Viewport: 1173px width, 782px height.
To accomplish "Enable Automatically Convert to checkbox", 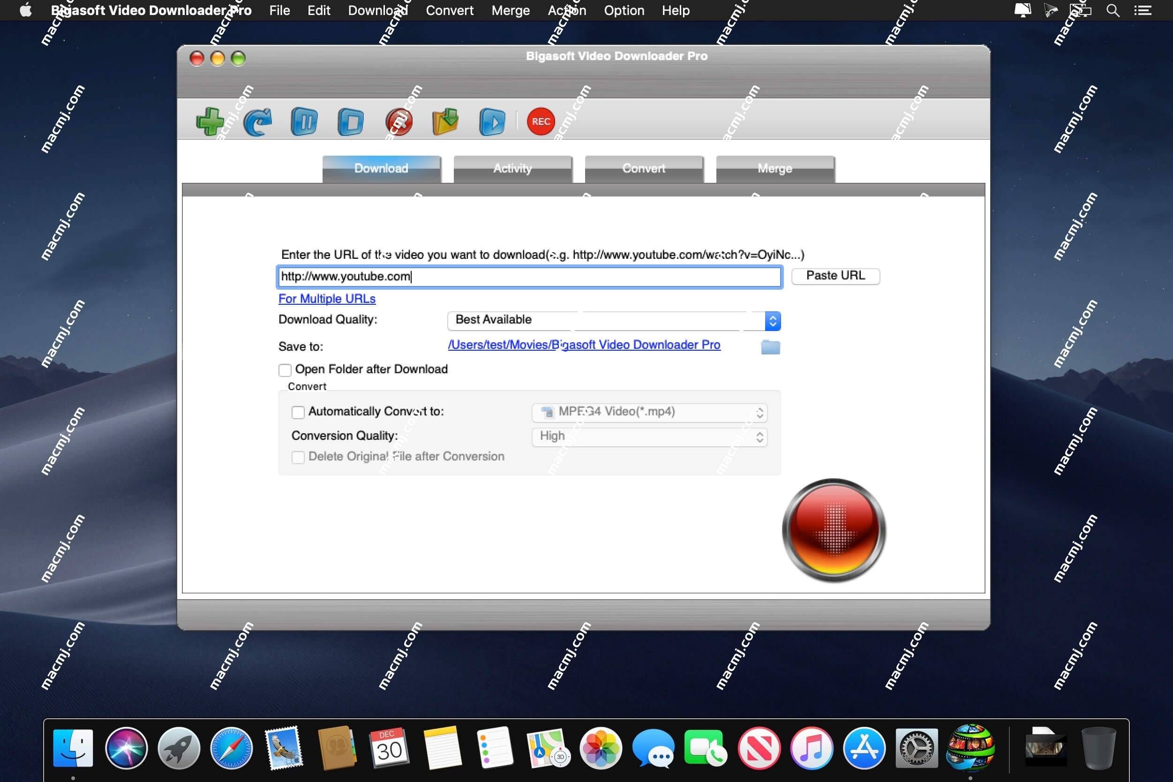I will pos(298,411).
